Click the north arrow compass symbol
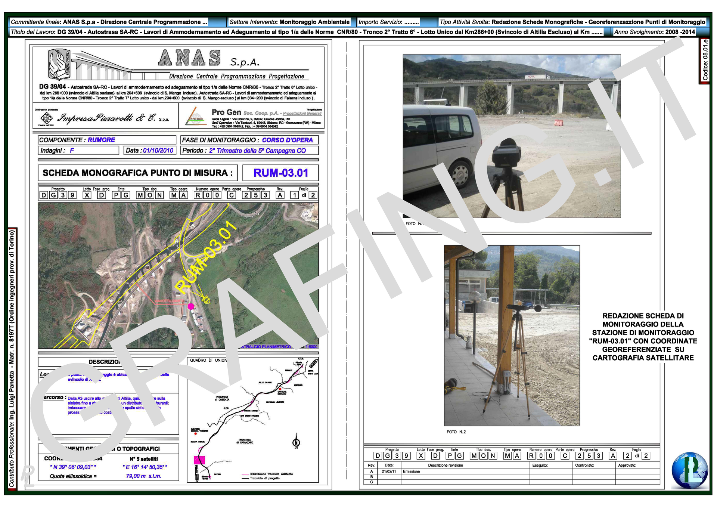This screenshot has width=717, height=507. click(296, 442)
